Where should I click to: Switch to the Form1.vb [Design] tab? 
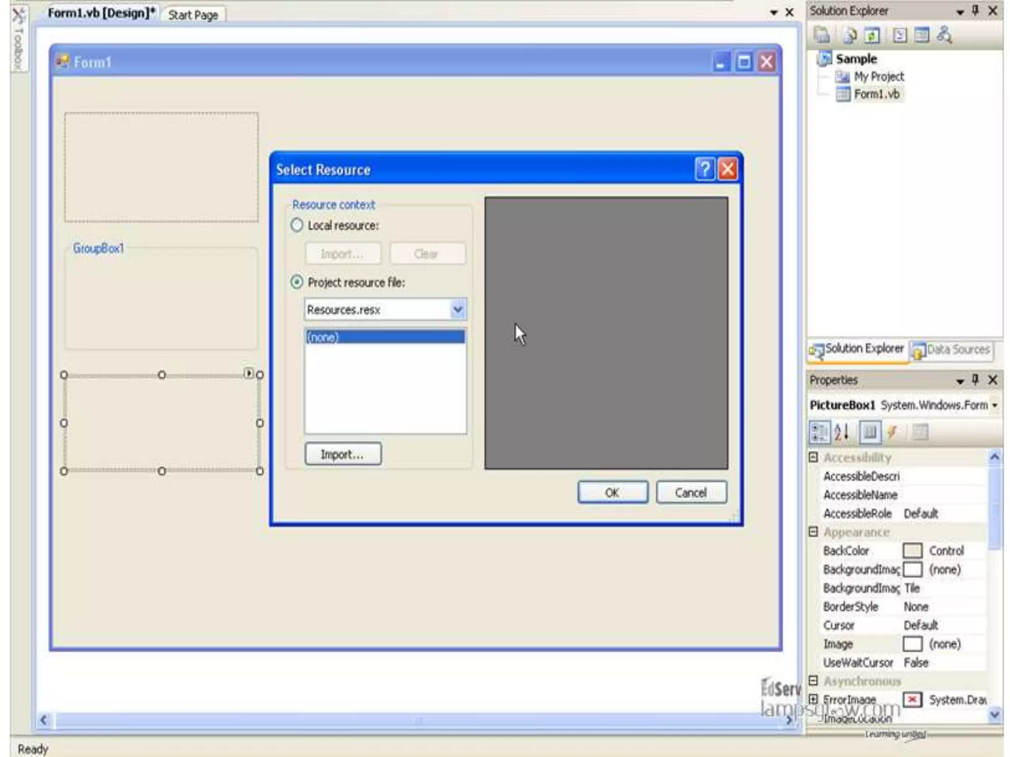(101, 13)
